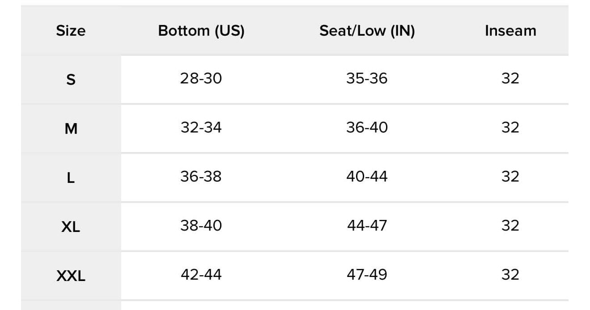590x310 pixels.
Task: Click the L size row label
Action: (71, 178)
